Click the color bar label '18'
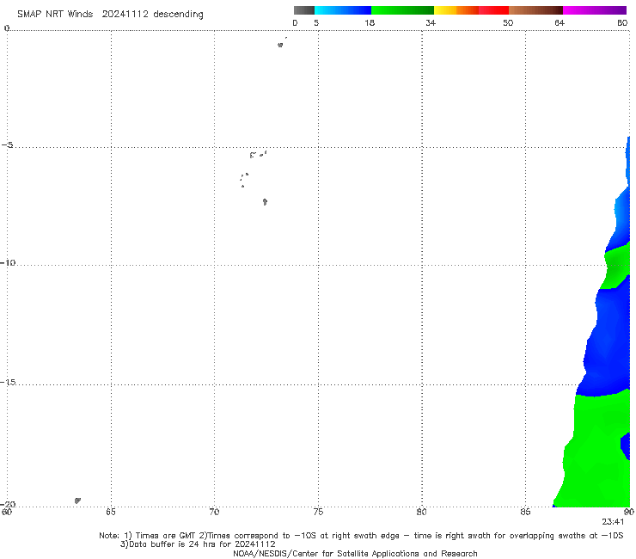 370,22
